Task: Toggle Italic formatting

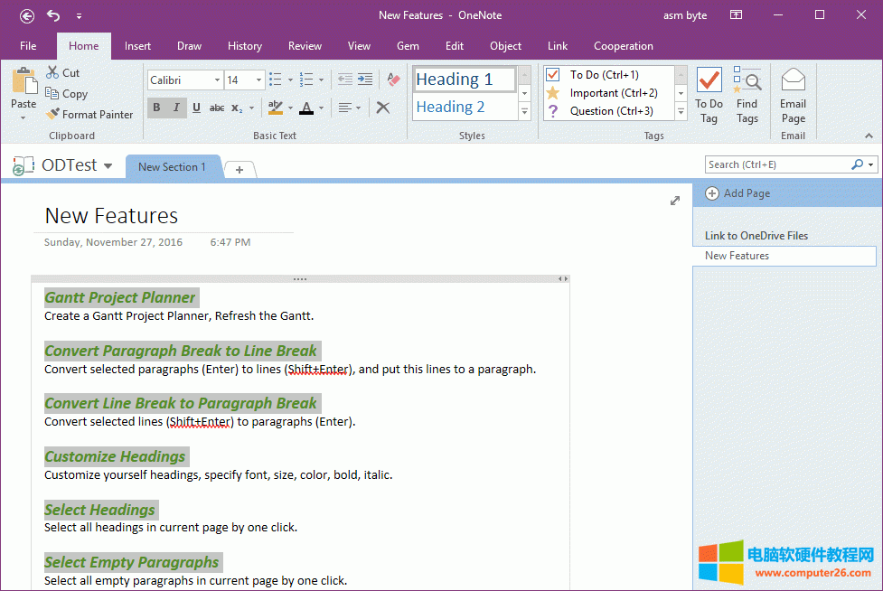Action: pos(175,108)
